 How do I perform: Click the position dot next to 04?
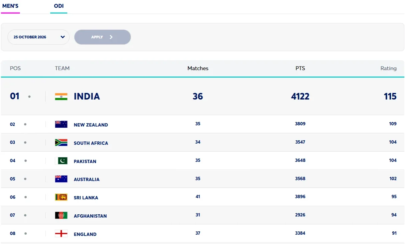tap(25, 161)
